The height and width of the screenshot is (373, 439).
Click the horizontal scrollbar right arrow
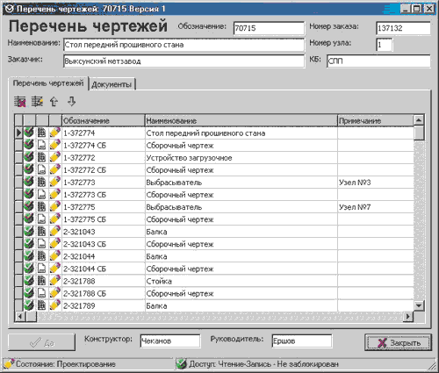407,317
